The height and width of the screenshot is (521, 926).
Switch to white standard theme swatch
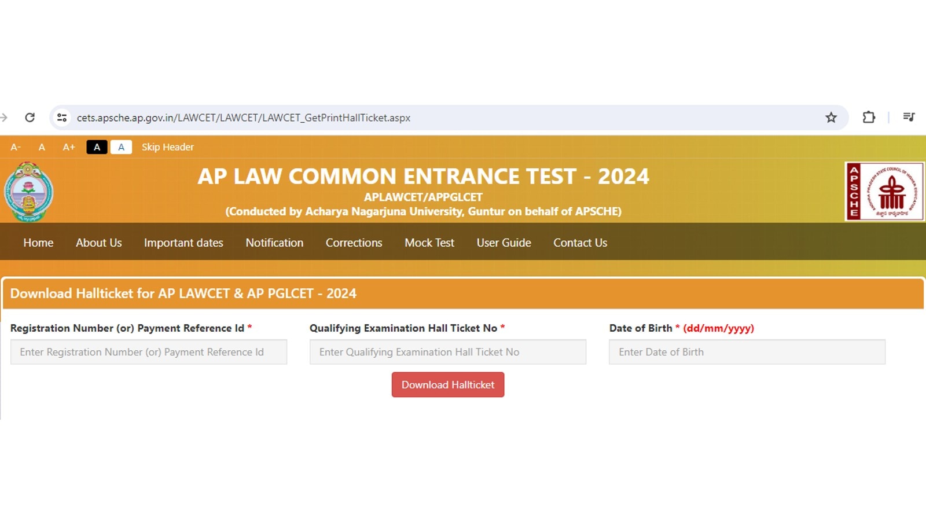pyautogui.click(x=121, y=147)
